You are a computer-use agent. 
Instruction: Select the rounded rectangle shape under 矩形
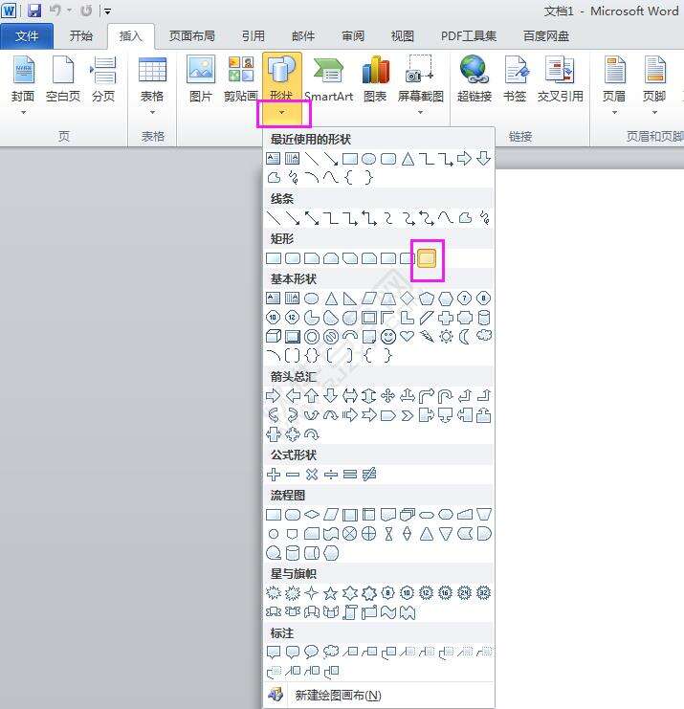tap(293, 258)
